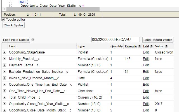The image size is (179, 112).
Task: Open Edit link for Payment_Terms__c
Action: (146, 65)
